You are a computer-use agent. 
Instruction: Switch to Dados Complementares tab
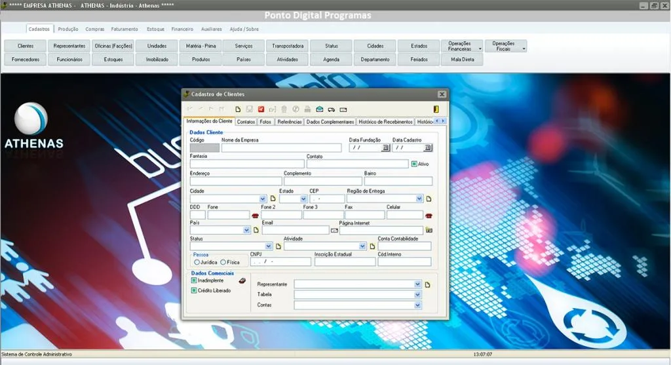[330, 122]
